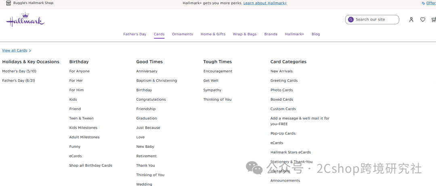Open Greeting Cards category
The image size is (436, 186).
coord(284,81)
